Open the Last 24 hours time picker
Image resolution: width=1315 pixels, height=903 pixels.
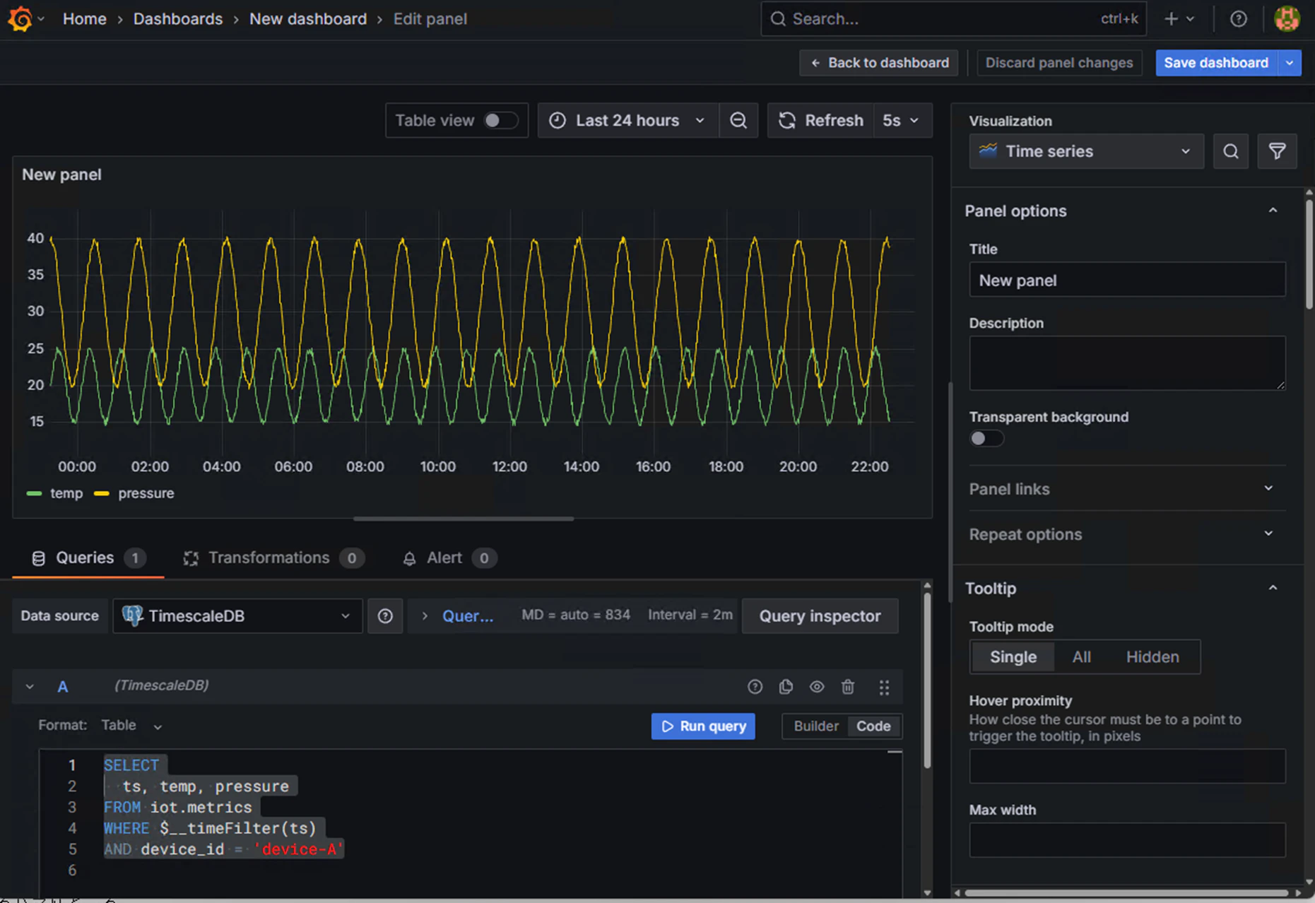(x=627, y=121)
